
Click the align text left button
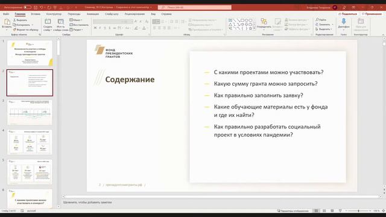[x=154, y=28]
